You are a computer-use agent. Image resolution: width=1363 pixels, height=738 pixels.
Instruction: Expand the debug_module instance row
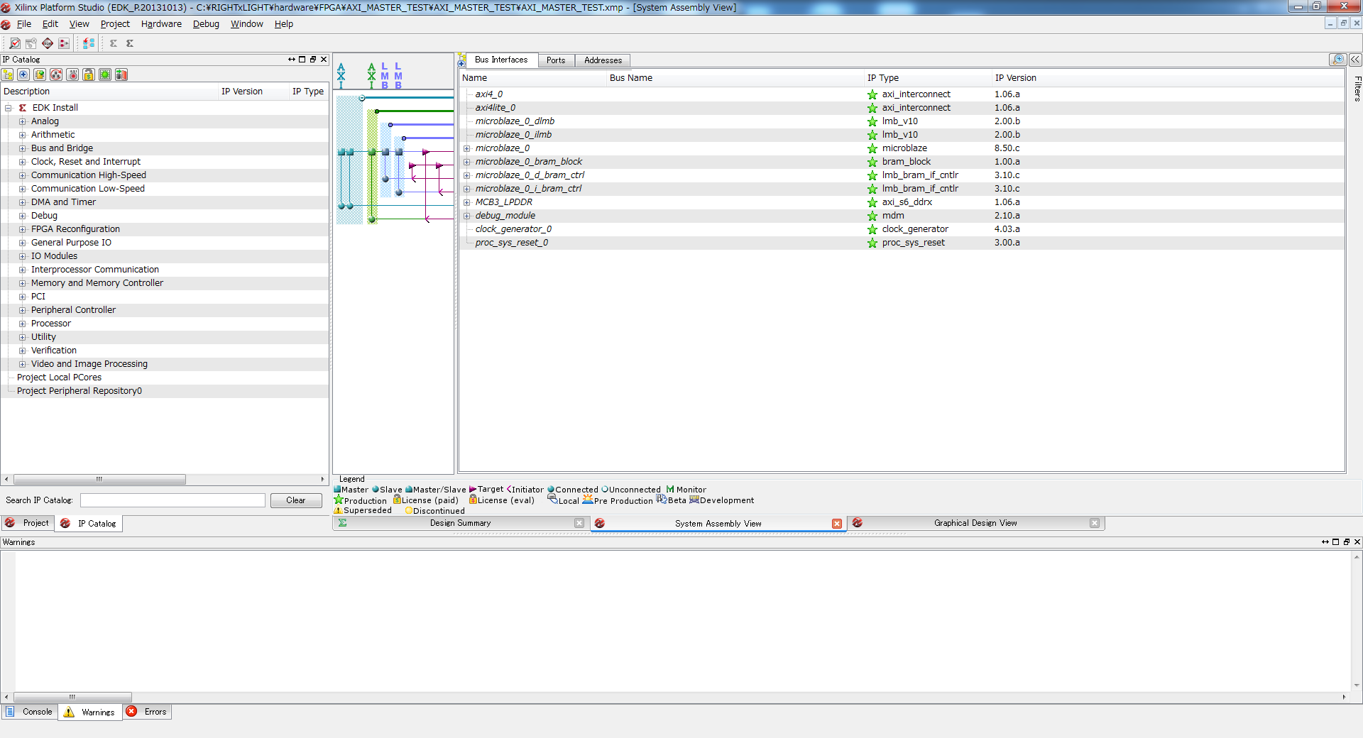pos(467,216)
